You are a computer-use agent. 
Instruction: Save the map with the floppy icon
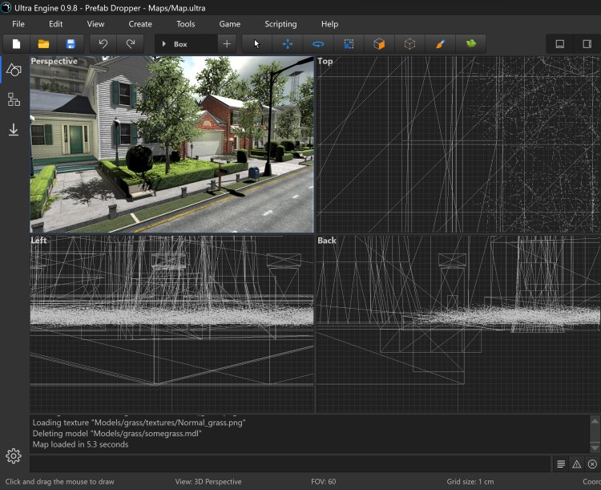(71, 44)
